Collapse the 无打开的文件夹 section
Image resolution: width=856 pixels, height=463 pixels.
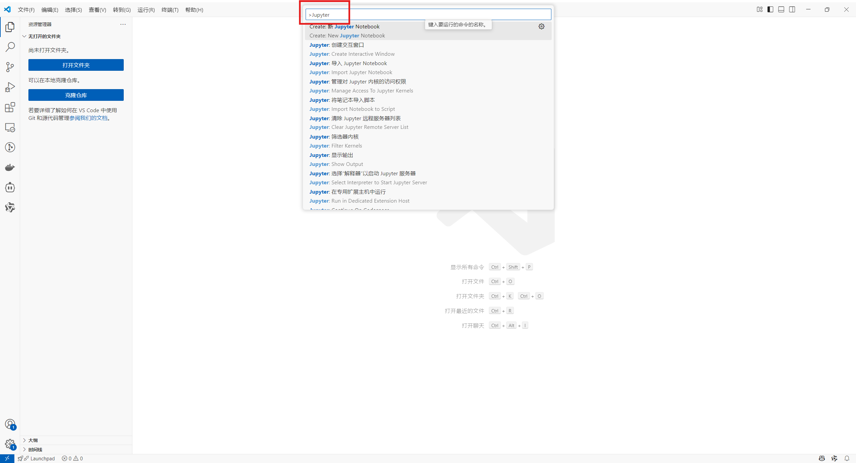[76, 36]
